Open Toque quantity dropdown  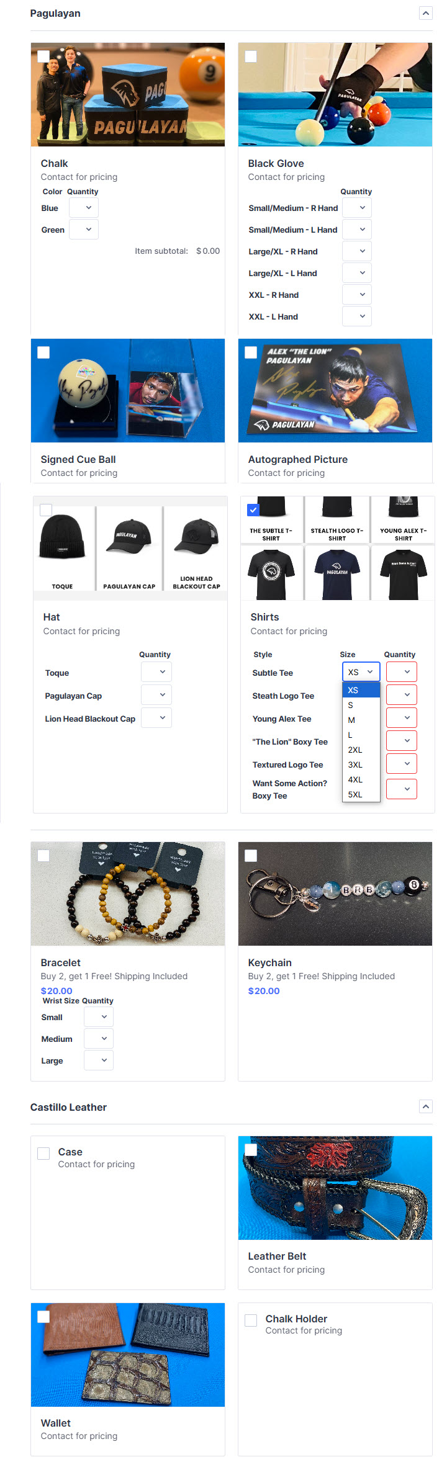pos(156,672)
